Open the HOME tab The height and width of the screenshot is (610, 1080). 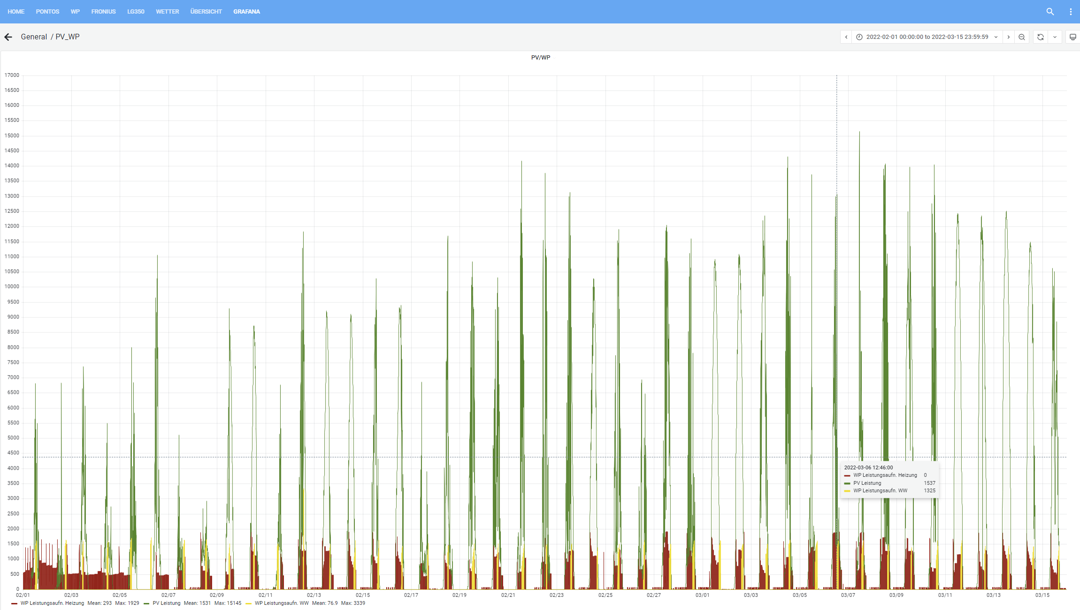pos(16,12)
